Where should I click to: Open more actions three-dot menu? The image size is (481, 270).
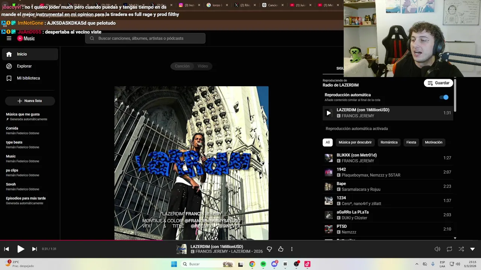[292, 249]
